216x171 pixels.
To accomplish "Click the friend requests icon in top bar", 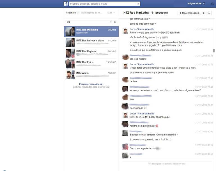I will coord(212,4).
